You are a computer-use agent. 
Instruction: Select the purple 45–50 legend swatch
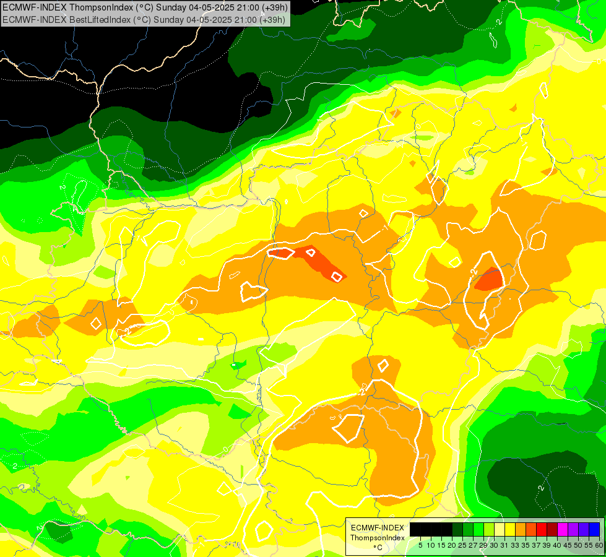[x=574, y=530]
